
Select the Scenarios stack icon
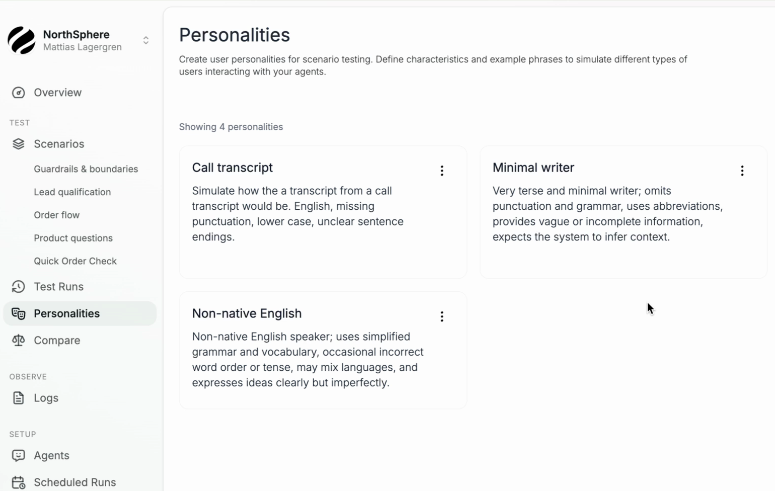click(x=18, y=144)
